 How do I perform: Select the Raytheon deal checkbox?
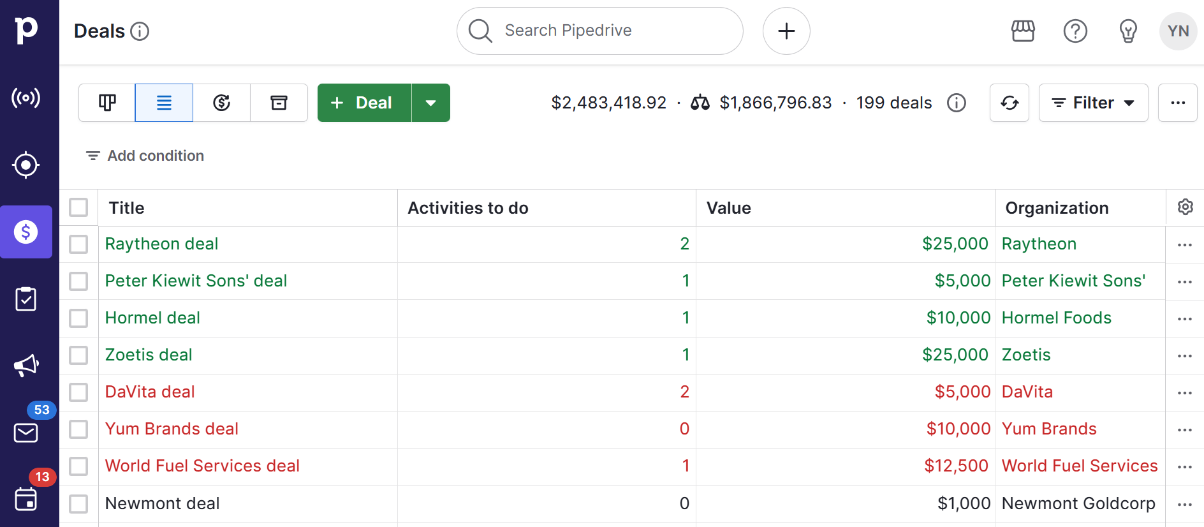tap(78, 244)
